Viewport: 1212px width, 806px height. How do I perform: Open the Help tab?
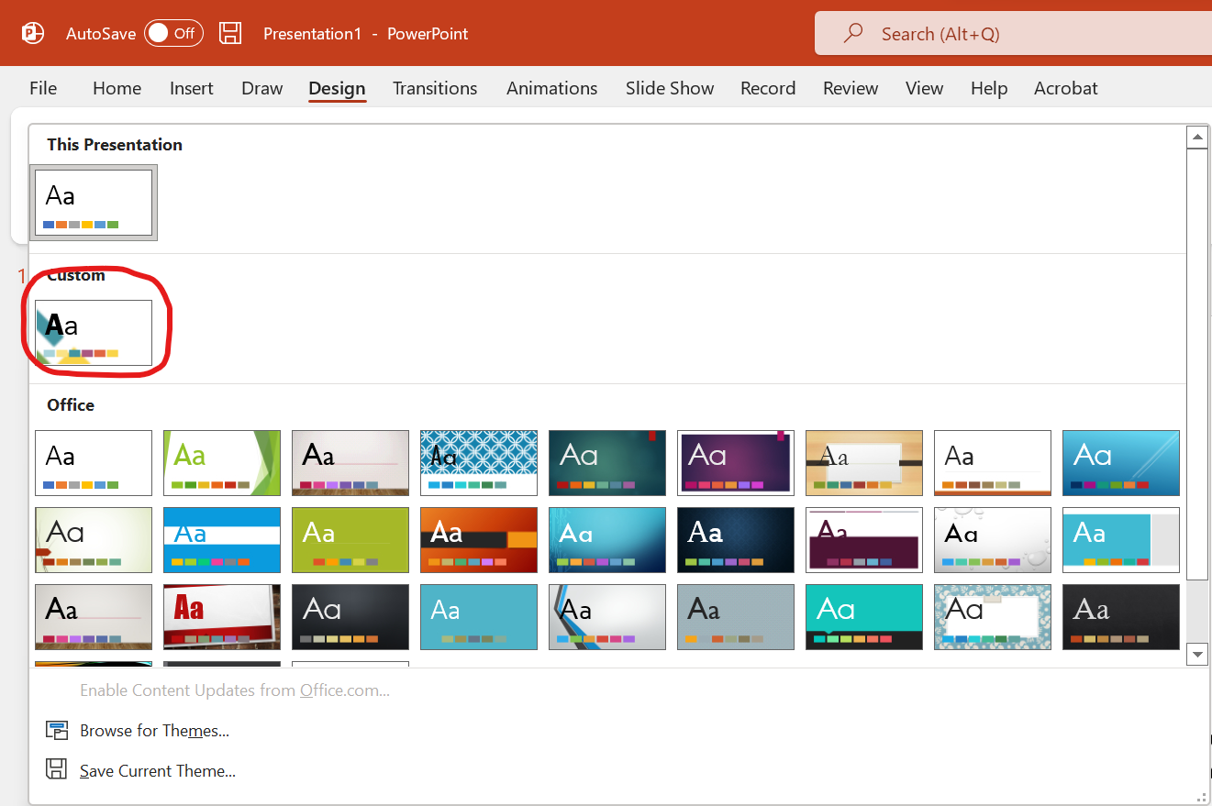(x=989, y=88)
